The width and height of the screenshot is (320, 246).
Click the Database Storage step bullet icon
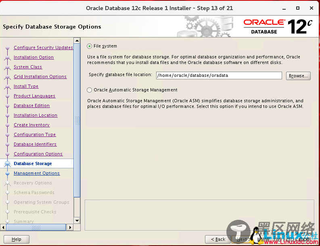[8, 163]
